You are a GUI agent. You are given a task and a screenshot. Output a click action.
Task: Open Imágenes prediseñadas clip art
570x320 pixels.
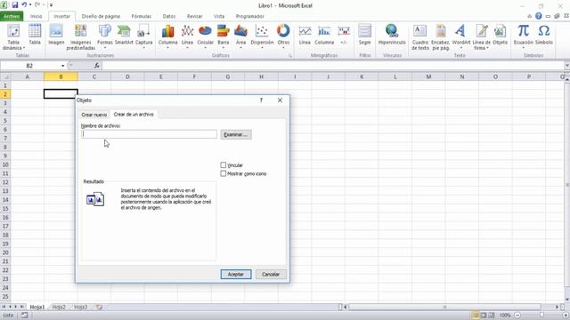81,37
